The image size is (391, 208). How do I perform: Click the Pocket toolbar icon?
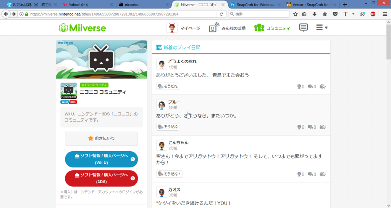tap(335, 14)
